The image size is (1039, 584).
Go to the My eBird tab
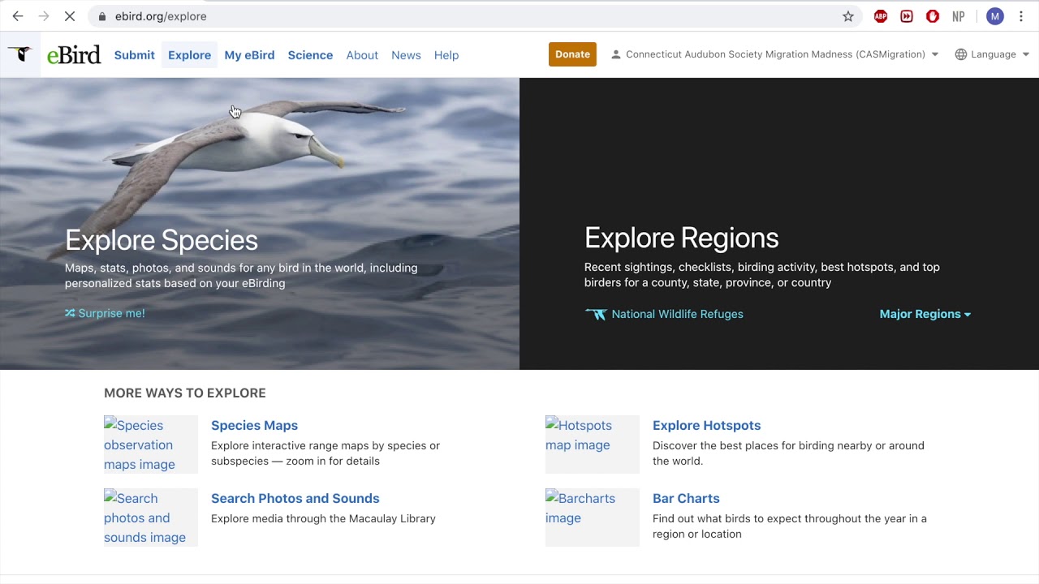(249, 55)
